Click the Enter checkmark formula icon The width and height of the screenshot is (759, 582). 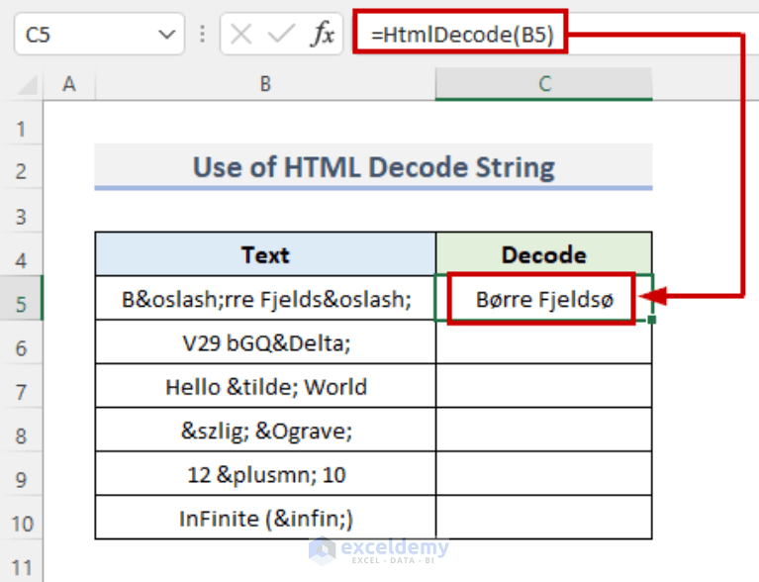[x=281, y=35]
